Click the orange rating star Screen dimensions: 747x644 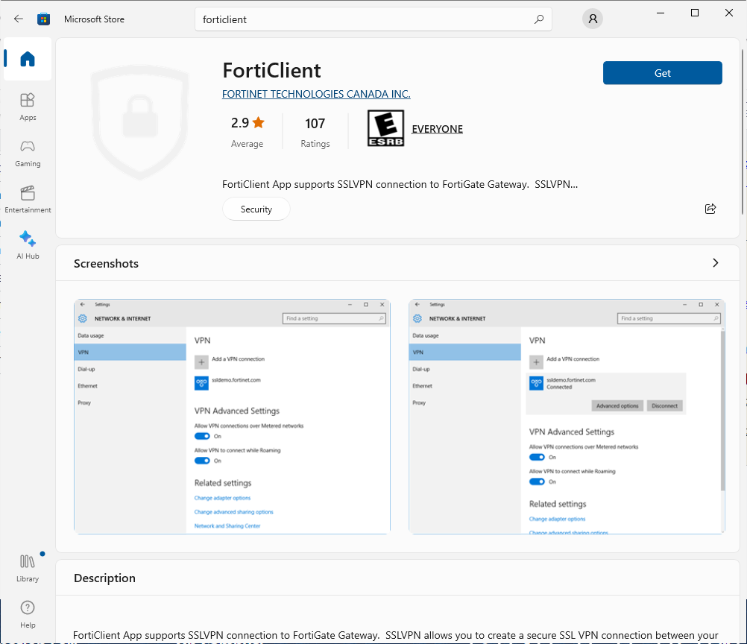pyautogui.click(x=259, y=123)
